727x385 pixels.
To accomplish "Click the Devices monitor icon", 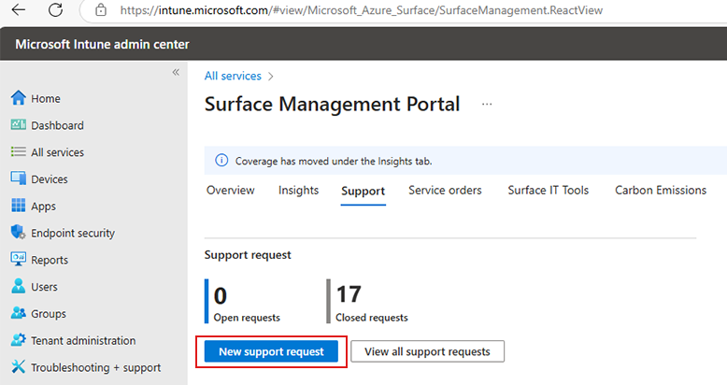I will (18, 179).
